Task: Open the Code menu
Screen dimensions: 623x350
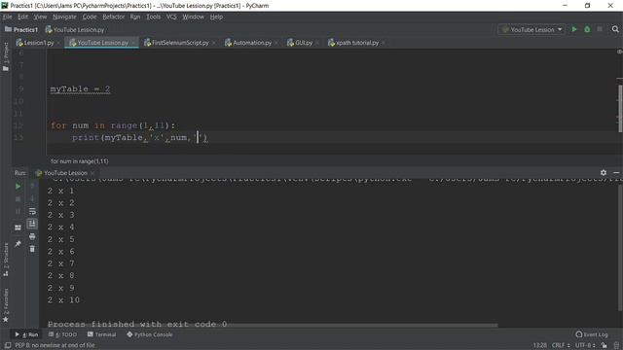Action: click(x=90, y=17)
